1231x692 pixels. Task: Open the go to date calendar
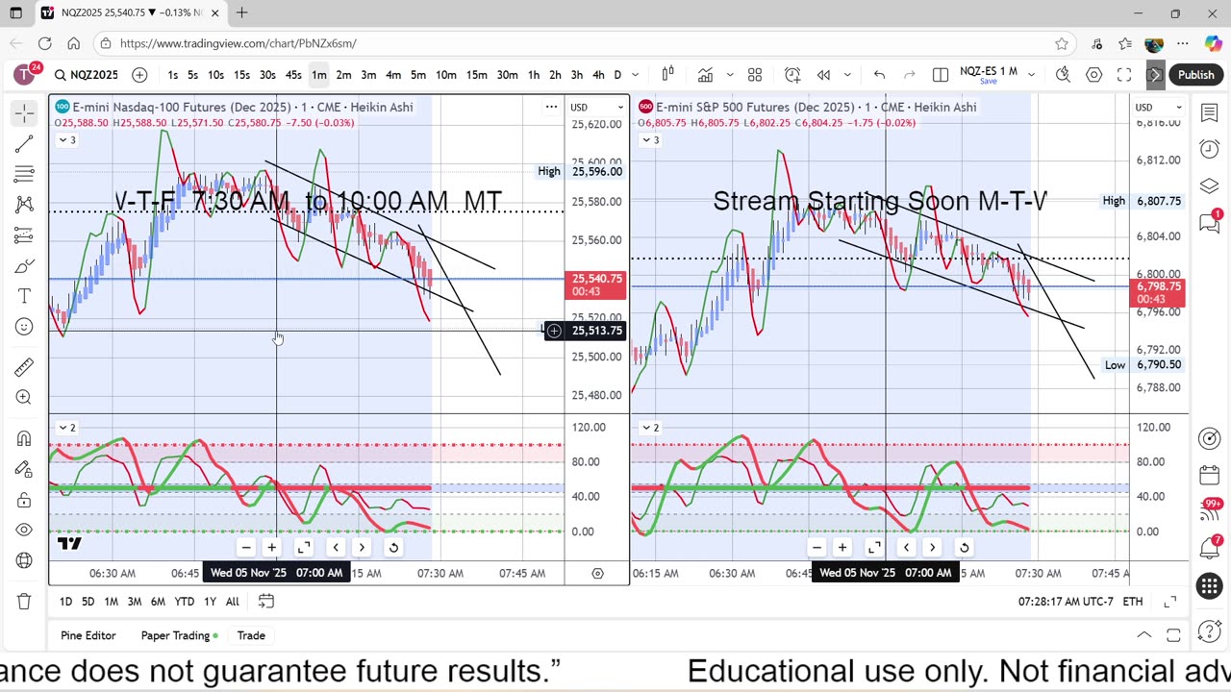coord(266,602)
